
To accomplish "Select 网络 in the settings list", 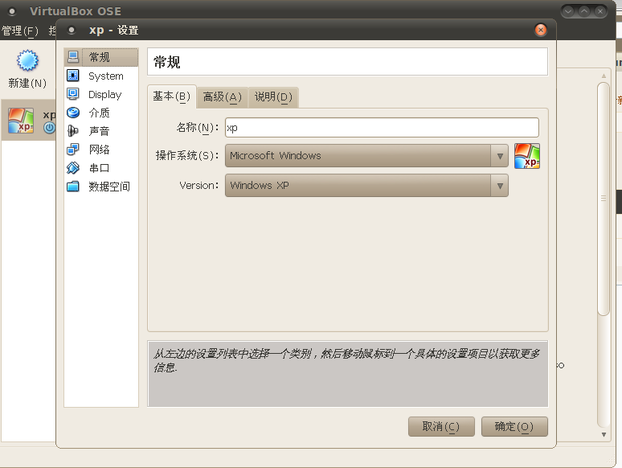I will pyautogui.click(x=101, y=150).
